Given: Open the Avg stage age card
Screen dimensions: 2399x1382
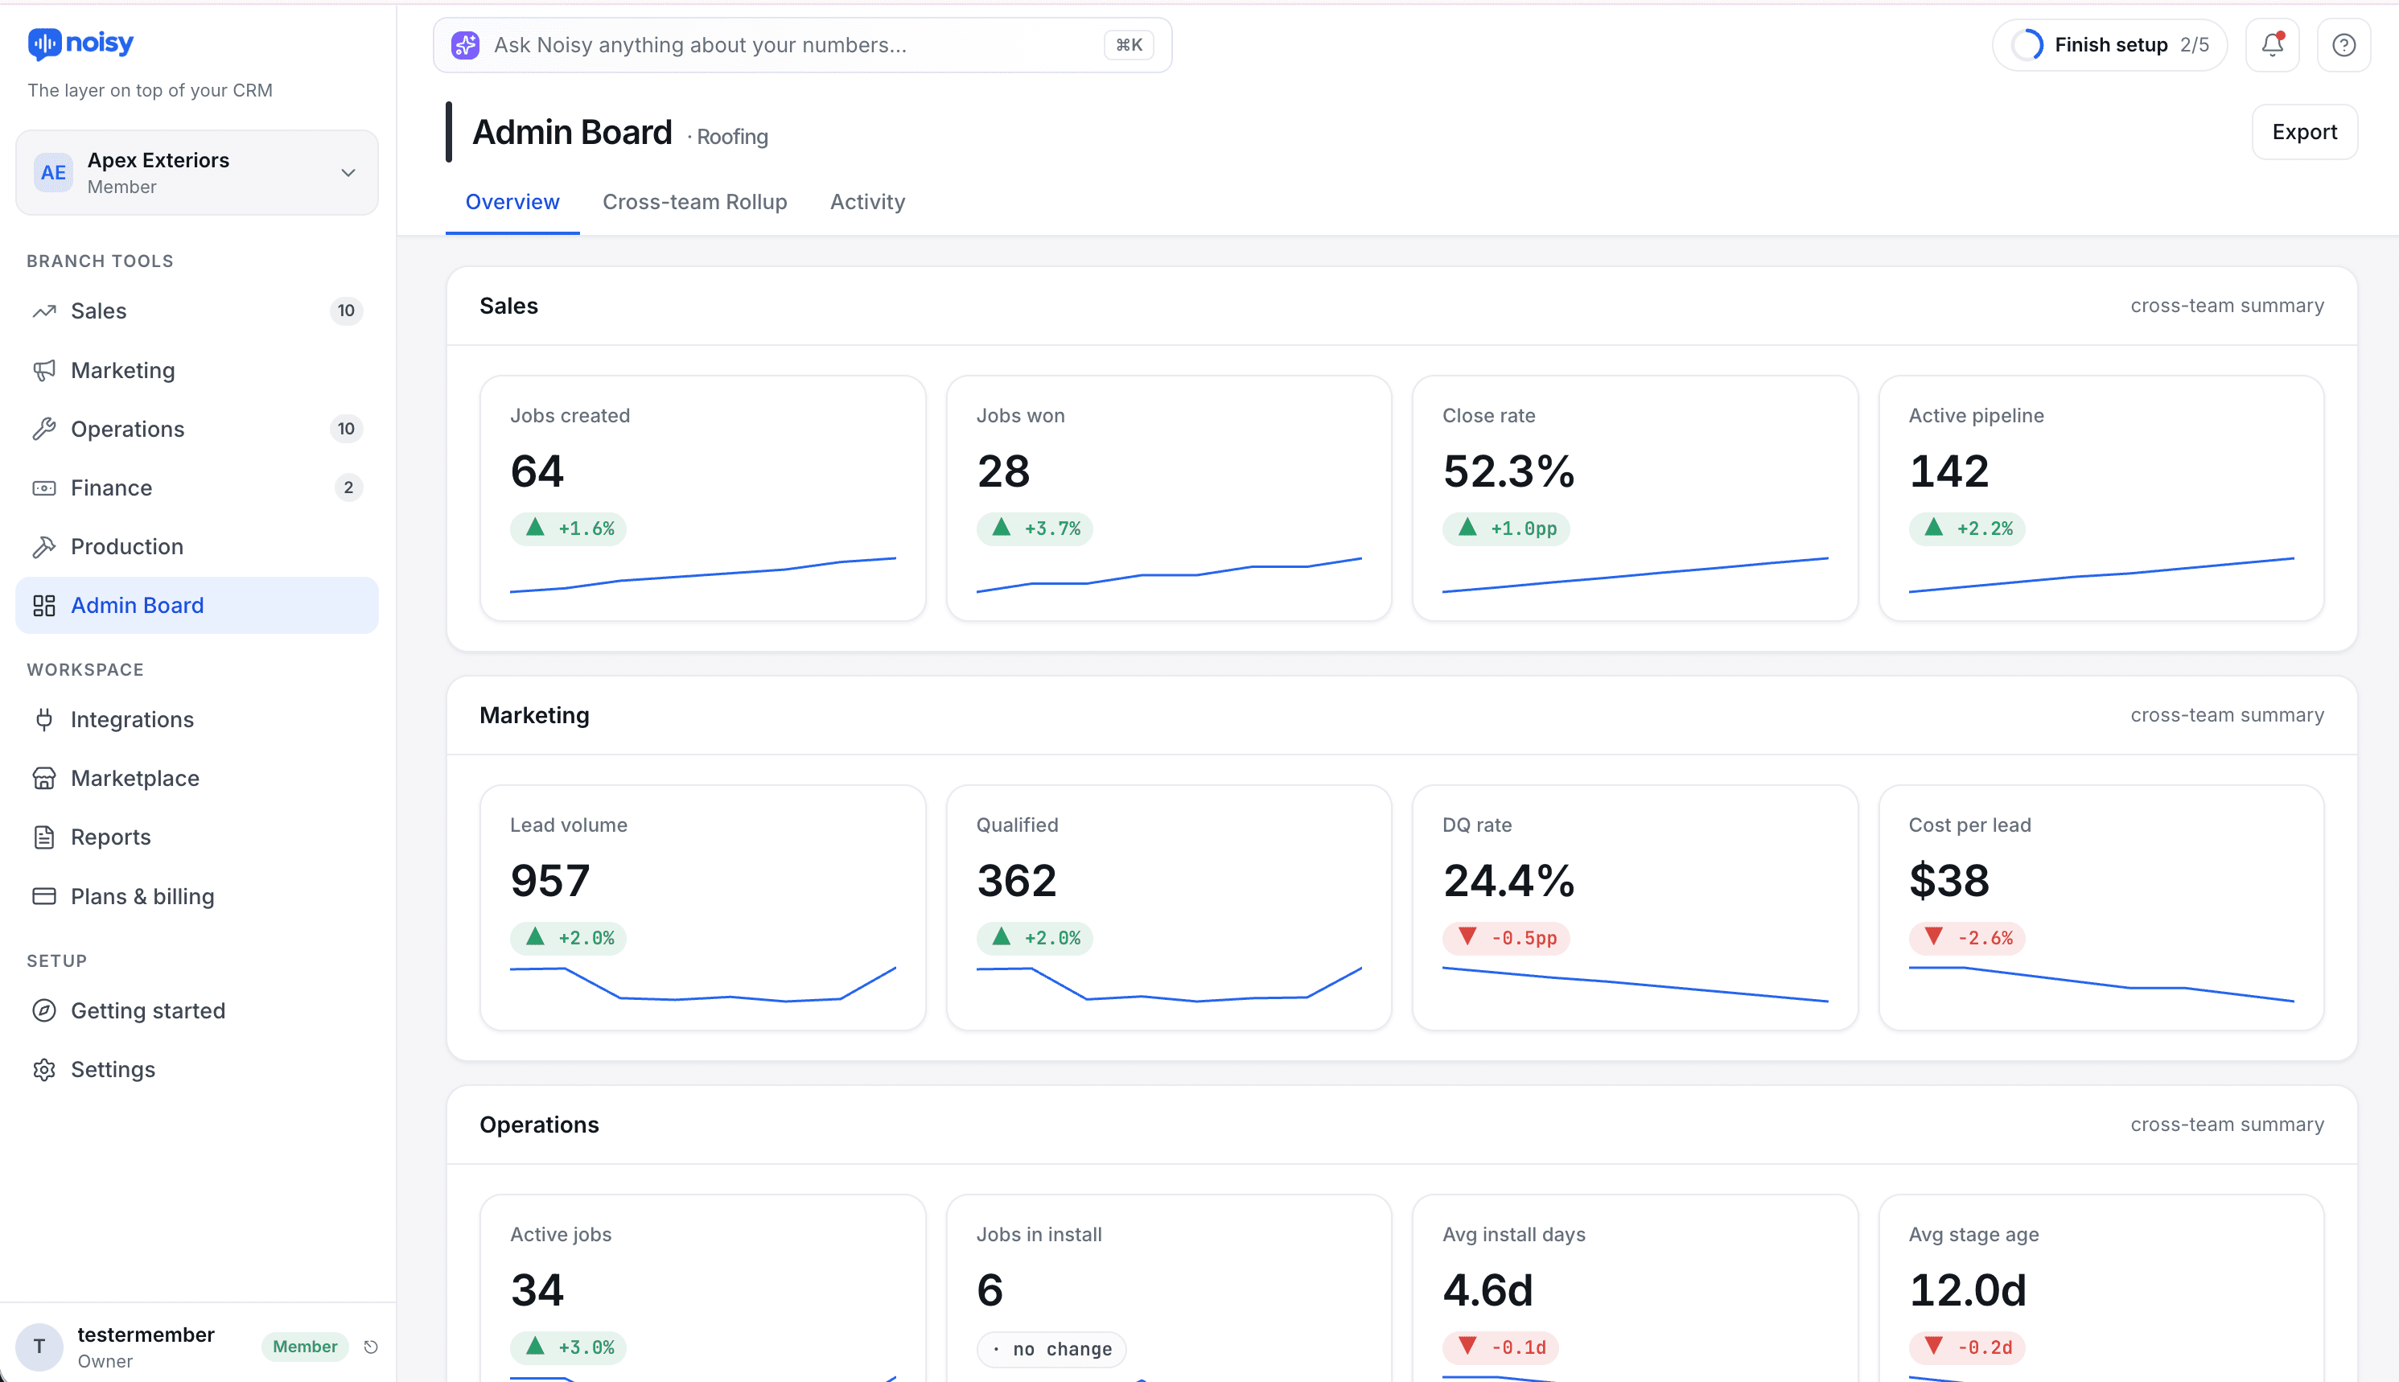Looking at the screenshot, I should click(2101, 1288).
